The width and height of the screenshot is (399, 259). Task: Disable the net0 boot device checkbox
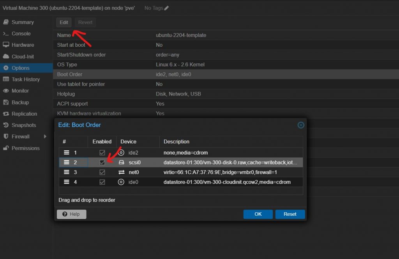click(102, 172)
